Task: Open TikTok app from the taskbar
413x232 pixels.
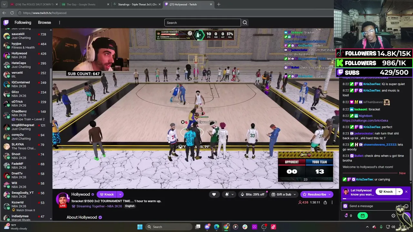Action: [273, 227]
